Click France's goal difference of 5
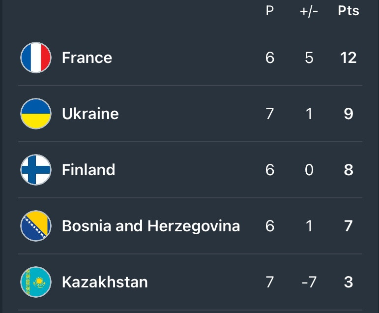 click(309, 58)
